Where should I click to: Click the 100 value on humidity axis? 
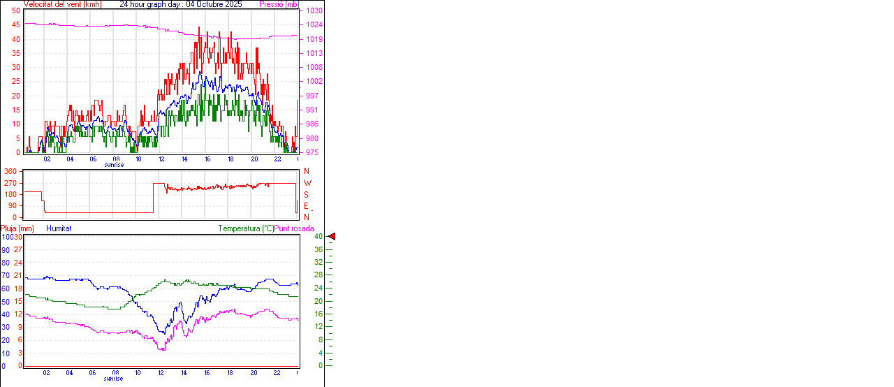click(x=6, y=237)
